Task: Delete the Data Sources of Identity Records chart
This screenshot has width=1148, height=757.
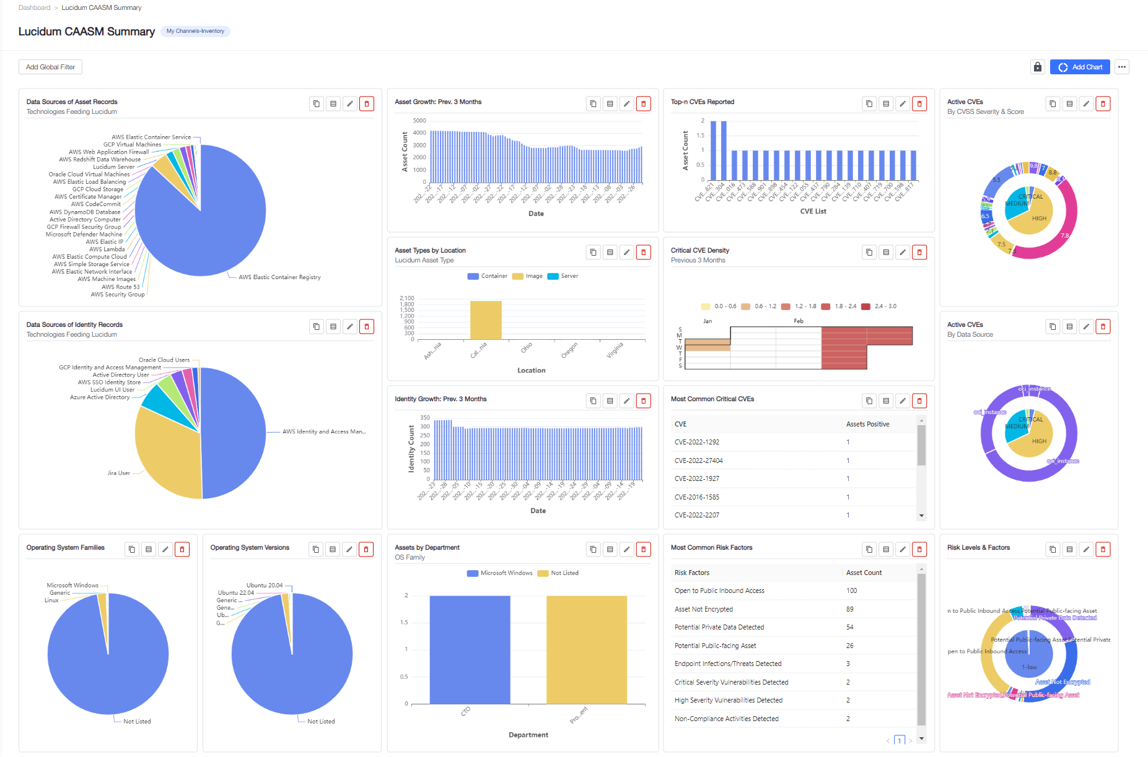Action: [x=367, y=327]
